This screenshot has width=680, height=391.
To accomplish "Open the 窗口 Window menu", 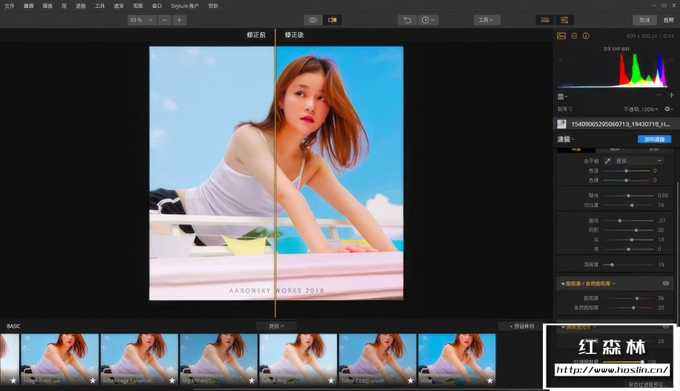I will tap(157, 6).
